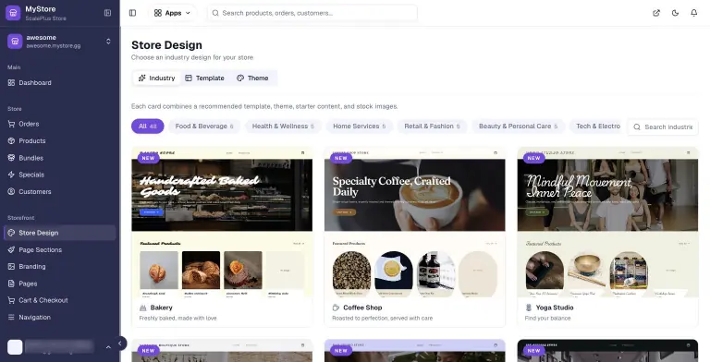The image size is (710, 362).
Task: Toggle dark mode moon icon
Action: click(675, 13)
